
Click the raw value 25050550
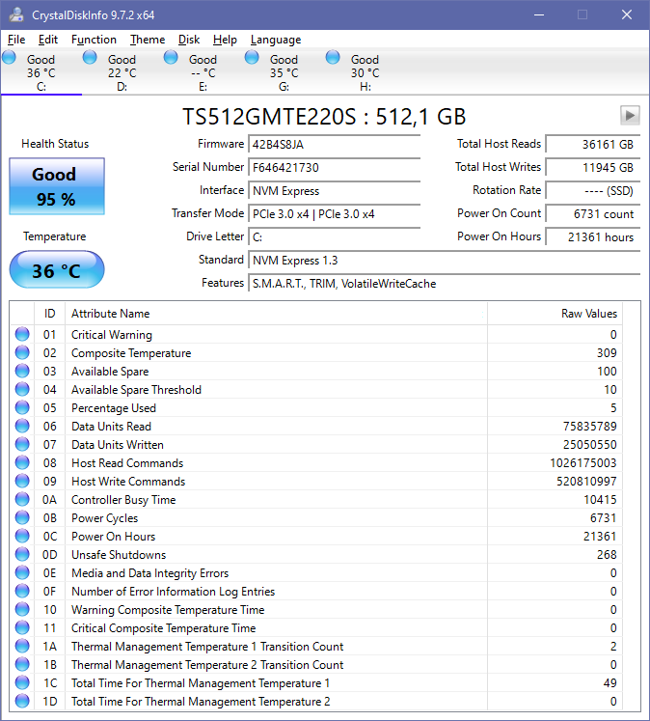pos(590,445)
